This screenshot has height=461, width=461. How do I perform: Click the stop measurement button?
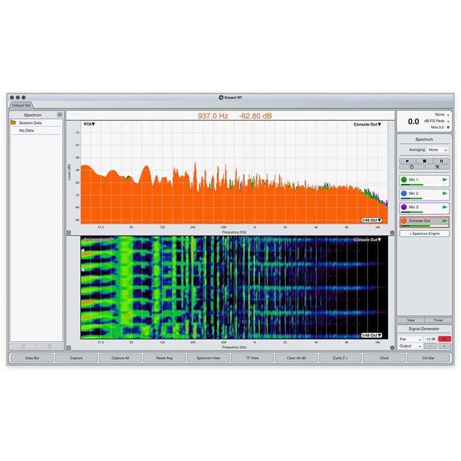tap(424, 161)
